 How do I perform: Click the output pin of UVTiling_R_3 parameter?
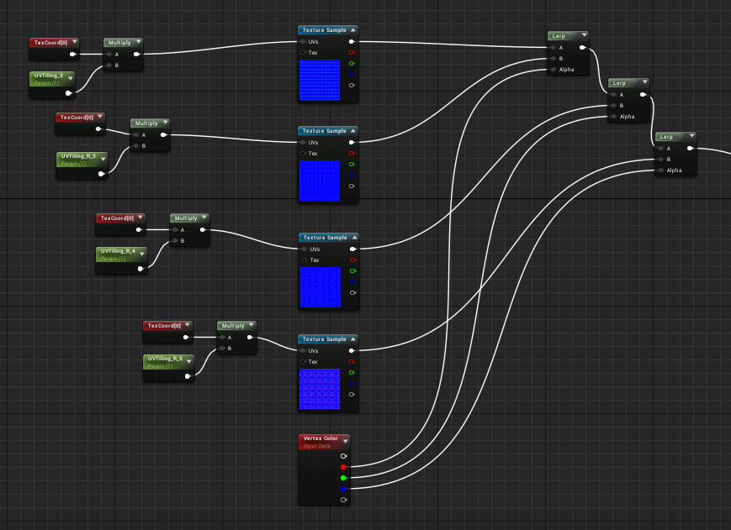point(101,174)
